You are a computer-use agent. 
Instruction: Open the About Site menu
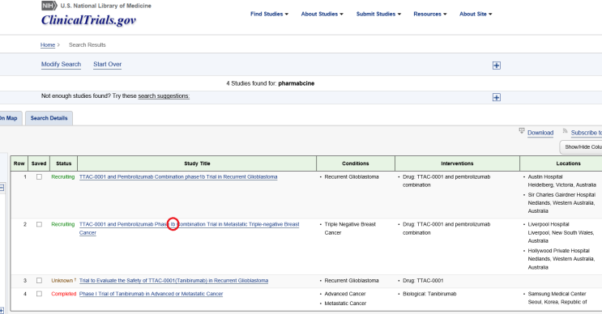pos(476,14)
